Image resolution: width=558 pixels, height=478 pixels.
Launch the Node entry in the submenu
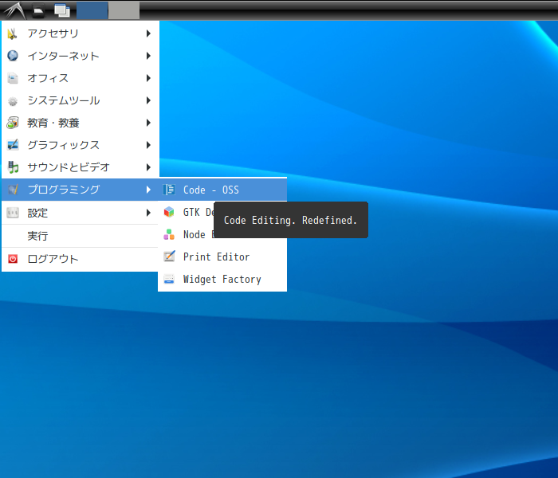click(187, 234)
